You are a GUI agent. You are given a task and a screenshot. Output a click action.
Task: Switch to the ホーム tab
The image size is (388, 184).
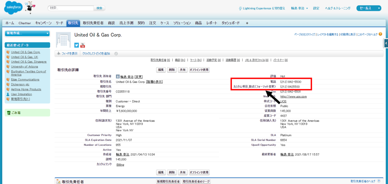click(10, 23)
